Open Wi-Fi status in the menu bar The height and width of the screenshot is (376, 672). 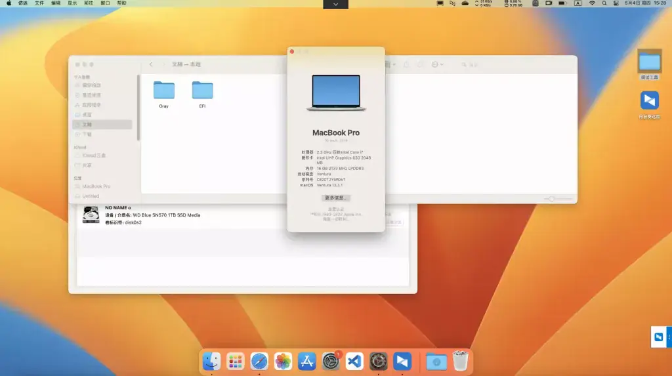(x=593, y=3)
